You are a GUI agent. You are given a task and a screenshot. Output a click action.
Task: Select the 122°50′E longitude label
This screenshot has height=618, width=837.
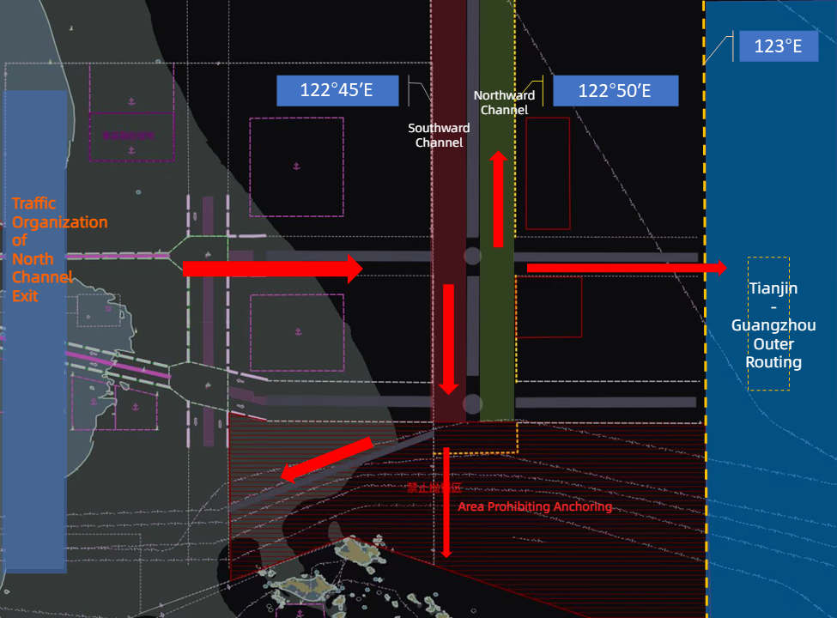615,90
